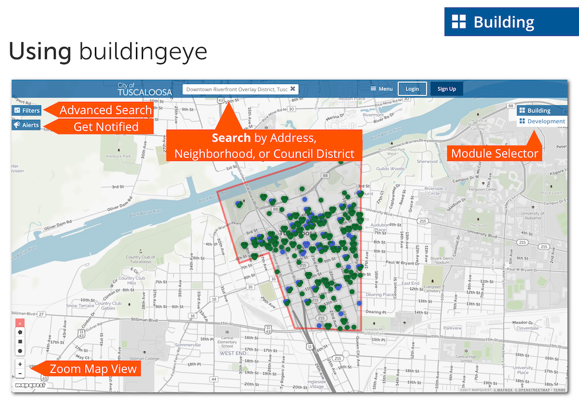Screen dimensions: 579x414
Task: Click the Sign Up button
Action: pyautogui.click(x=446, y=89)
